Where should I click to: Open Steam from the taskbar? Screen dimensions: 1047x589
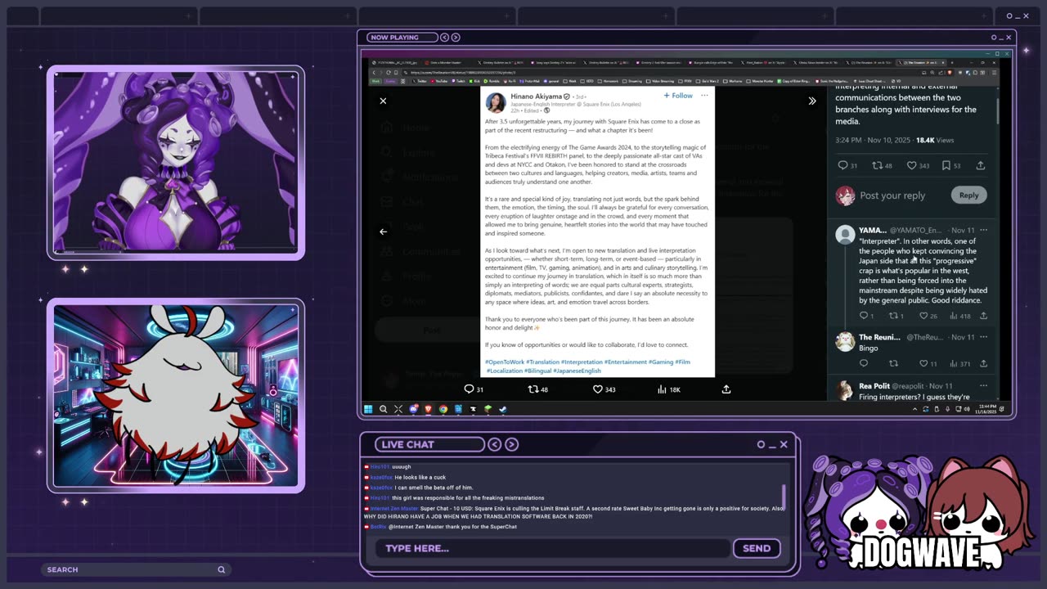click(502, 409)
